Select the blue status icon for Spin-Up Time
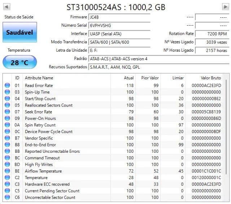231x204 pixels. tap(7, 92)
